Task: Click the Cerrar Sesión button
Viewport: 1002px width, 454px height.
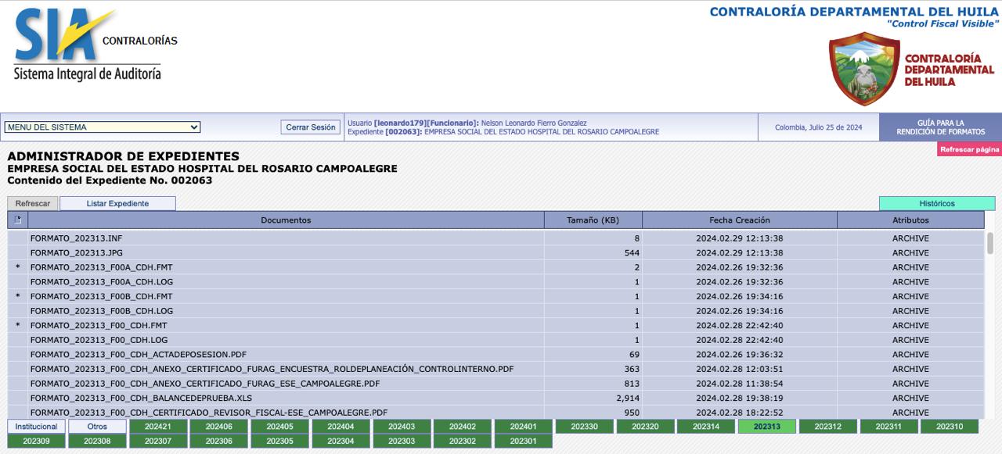Action: pos(311,127)
